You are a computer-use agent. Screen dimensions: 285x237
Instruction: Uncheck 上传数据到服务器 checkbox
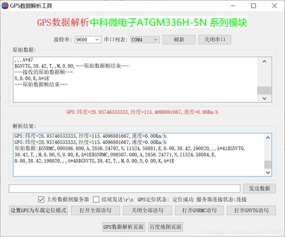41,199
